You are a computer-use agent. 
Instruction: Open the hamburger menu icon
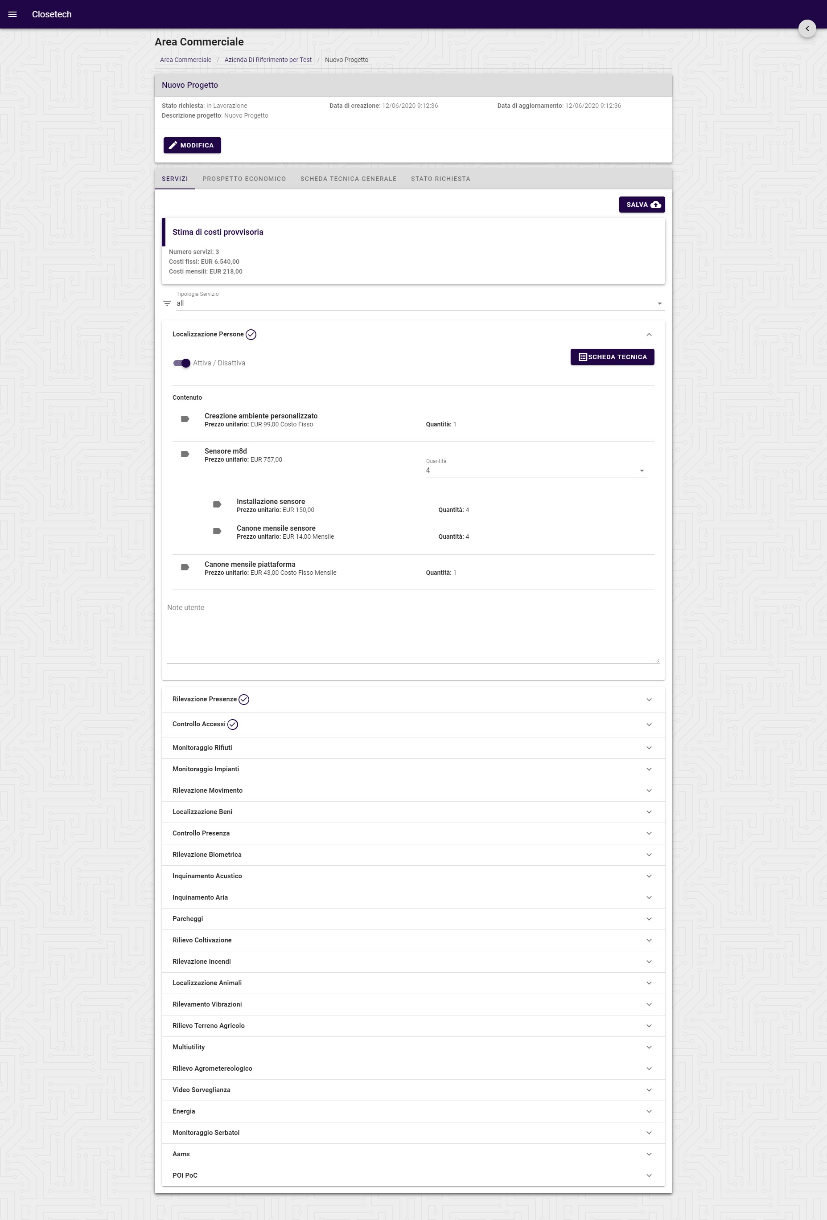12,14
